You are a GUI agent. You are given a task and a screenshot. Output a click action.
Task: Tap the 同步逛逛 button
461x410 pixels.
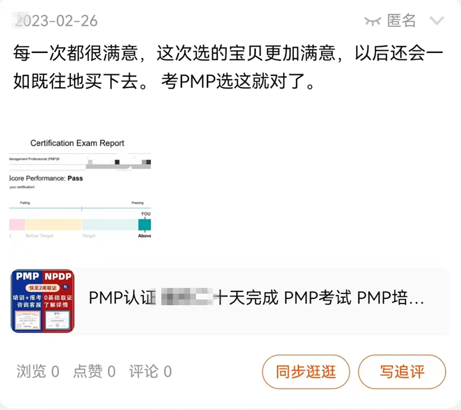pyautogui.click(x=306, y=371)
